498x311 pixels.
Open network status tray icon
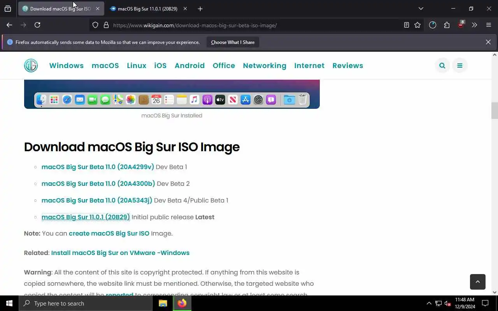(x=438, y=303)
